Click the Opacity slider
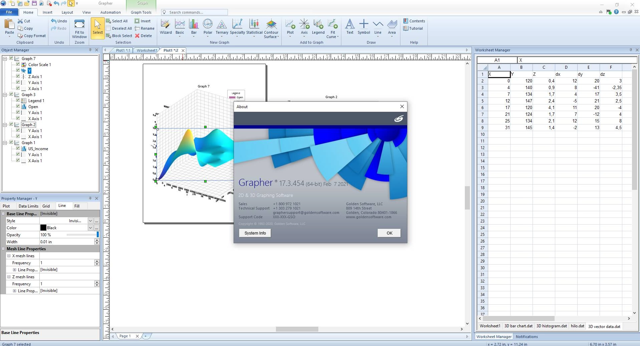 [82, 235]
